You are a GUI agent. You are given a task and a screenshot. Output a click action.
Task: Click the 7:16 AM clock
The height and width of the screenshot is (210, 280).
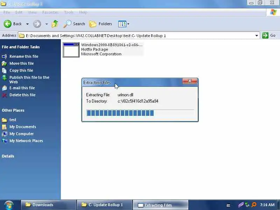(267, 205)
